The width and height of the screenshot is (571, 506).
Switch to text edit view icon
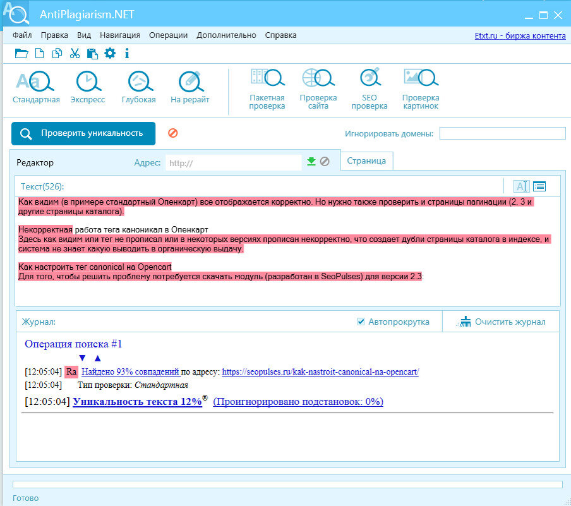tap(521, 186)
